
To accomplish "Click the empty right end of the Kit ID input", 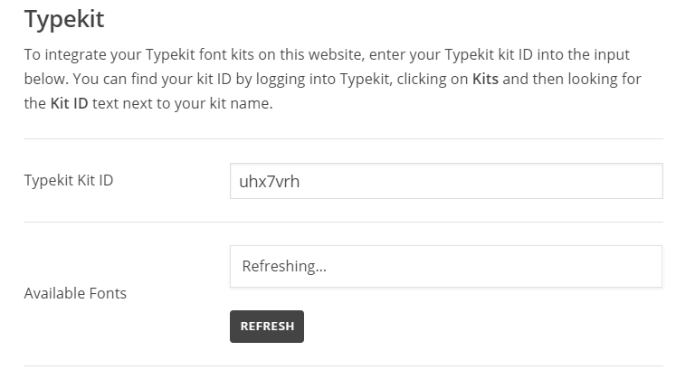I will [615, 181].
